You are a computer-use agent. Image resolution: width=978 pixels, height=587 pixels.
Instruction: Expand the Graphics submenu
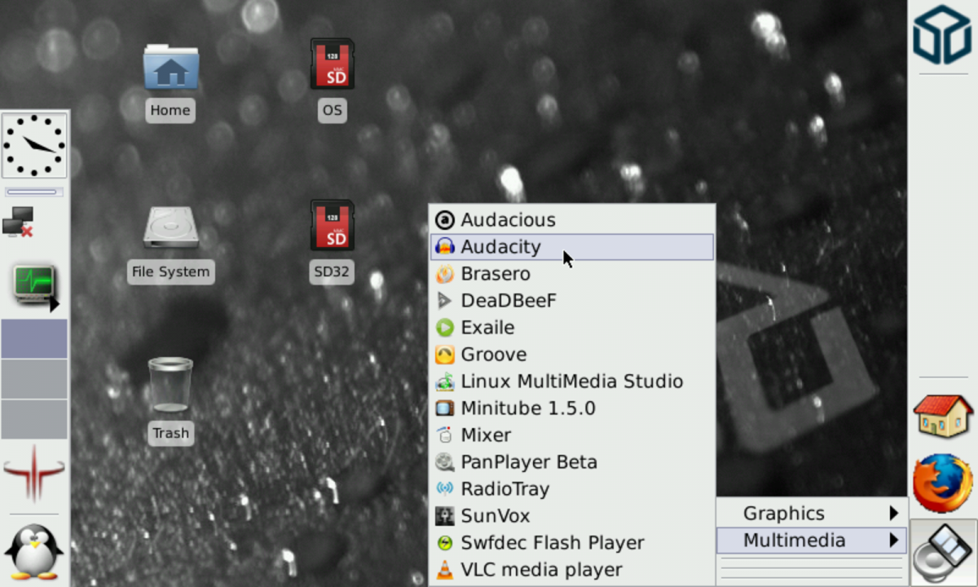(x=812, y=514)
